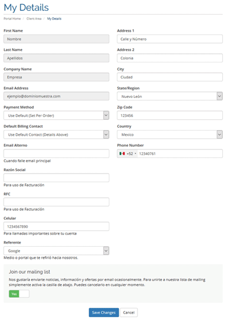Toggle the mailing list Yes switch

coord(19,294)
